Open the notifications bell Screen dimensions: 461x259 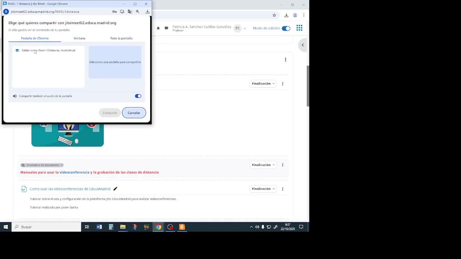pyautogui.click(x=158, y=28)
